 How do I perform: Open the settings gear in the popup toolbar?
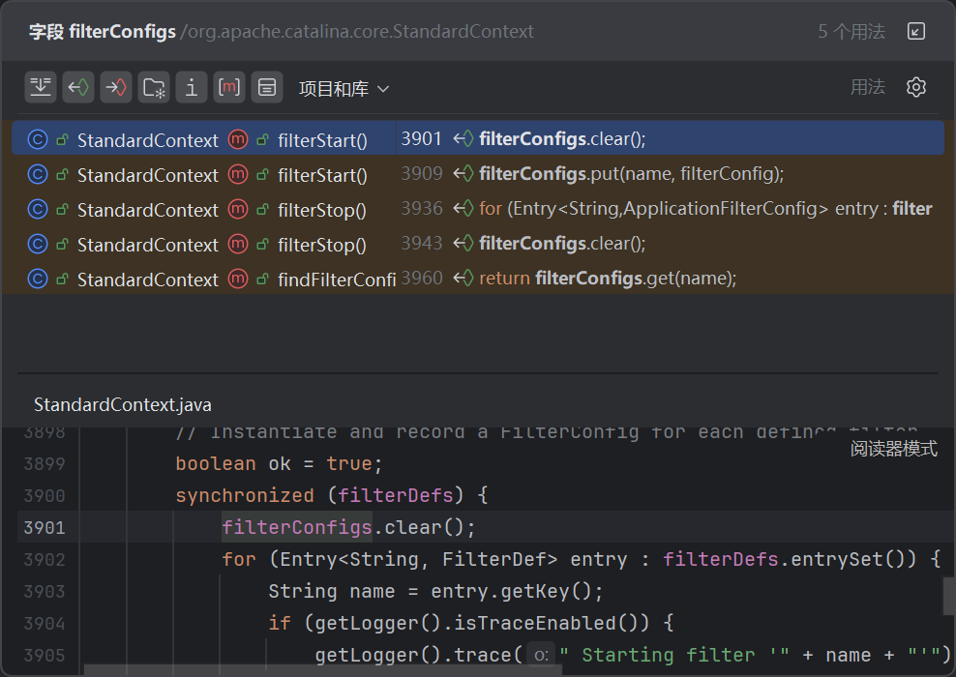(915, 87)
